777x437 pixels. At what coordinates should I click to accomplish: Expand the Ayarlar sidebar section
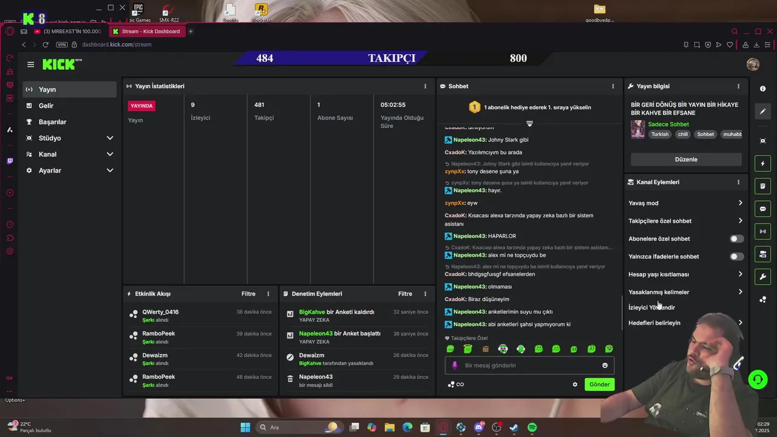pos(70,171)
